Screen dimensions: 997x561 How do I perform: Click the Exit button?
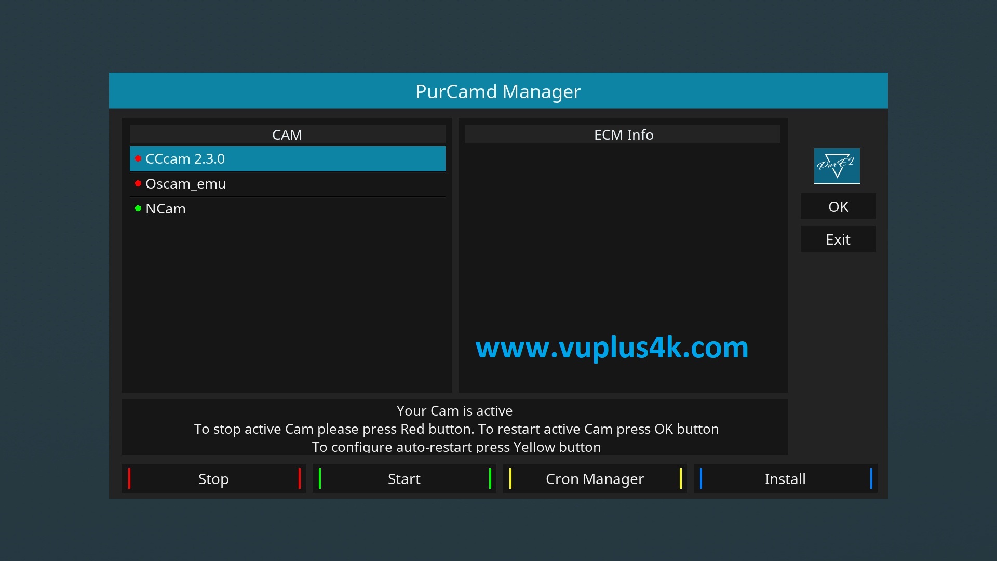click(x=838, y=239)
